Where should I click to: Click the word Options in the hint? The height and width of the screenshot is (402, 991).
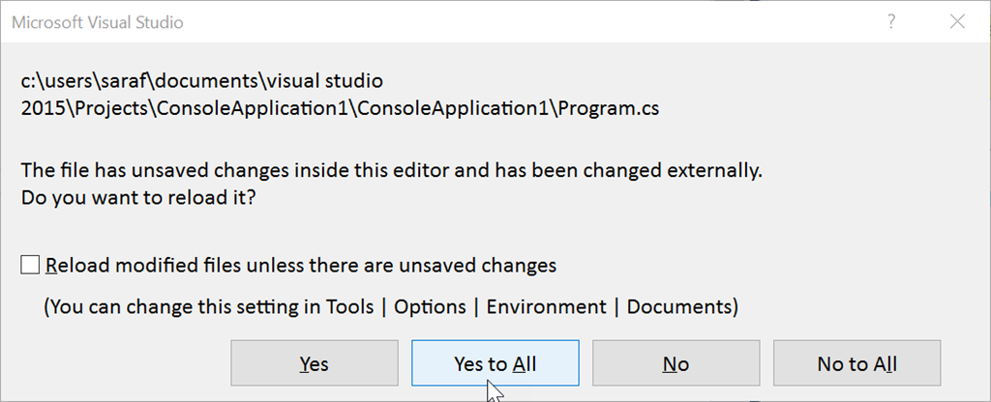click(431, 307)
